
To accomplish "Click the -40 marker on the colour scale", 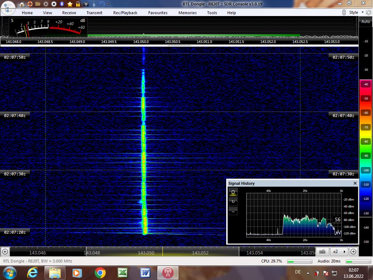I will [x=366, y=84].
